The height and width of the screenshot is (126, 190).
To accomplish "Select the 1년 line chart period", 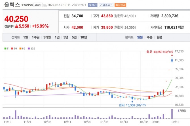I will (57, 37).
